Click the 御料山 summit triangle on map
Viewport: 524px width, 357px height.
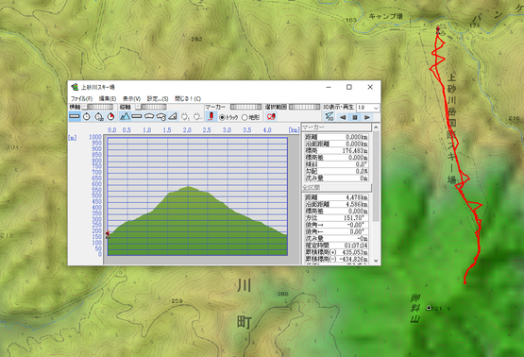pyautogui.click(x=429, y=308)
